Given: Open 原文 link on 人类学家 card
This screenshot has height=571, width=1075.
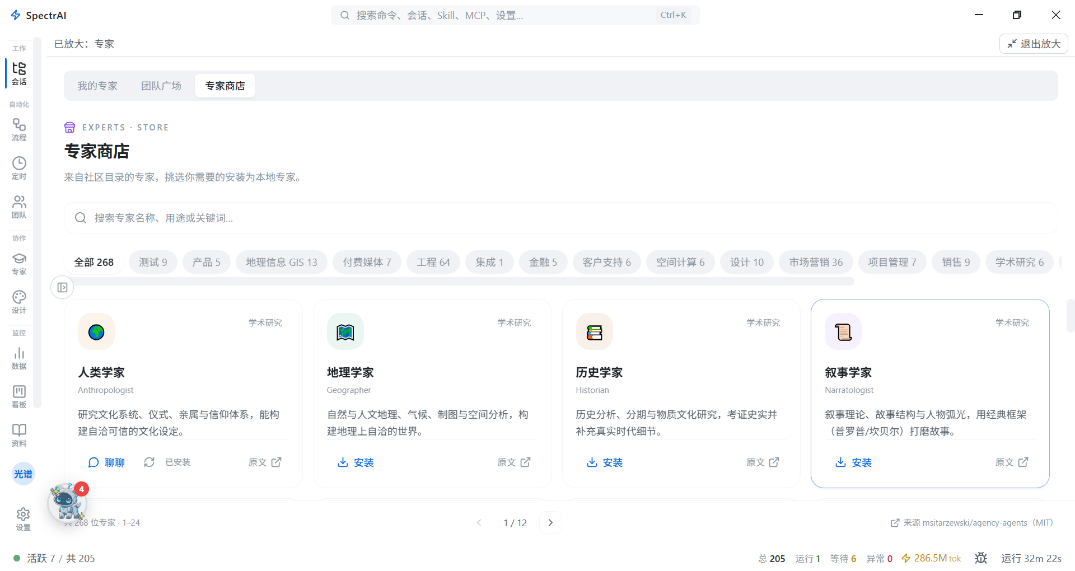Looking at the screenshot, I should coord(265,462).
